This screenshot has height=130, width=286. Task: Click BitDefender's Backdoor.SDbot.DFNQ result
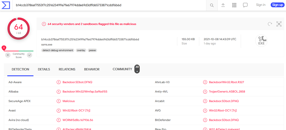pyautogui.click(x=224, y=120)
